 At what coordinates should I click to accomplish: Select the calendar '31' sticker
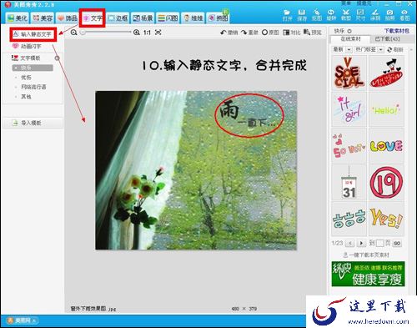pos(349,183)
